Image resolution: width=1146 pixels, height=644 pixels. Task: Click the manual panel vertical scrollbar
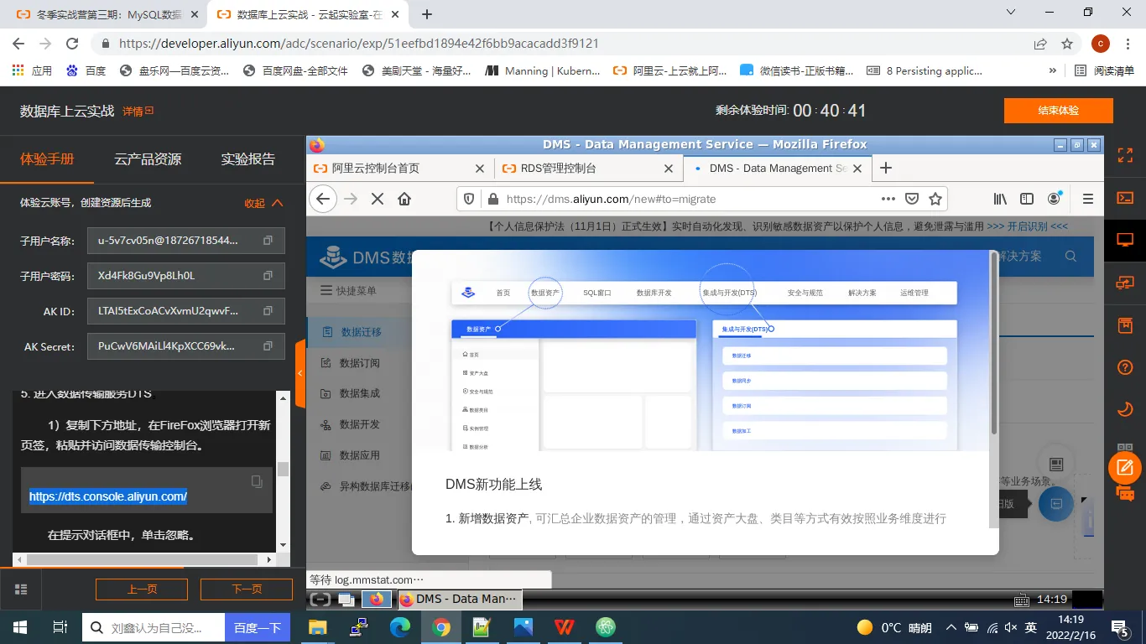(283, 470)
